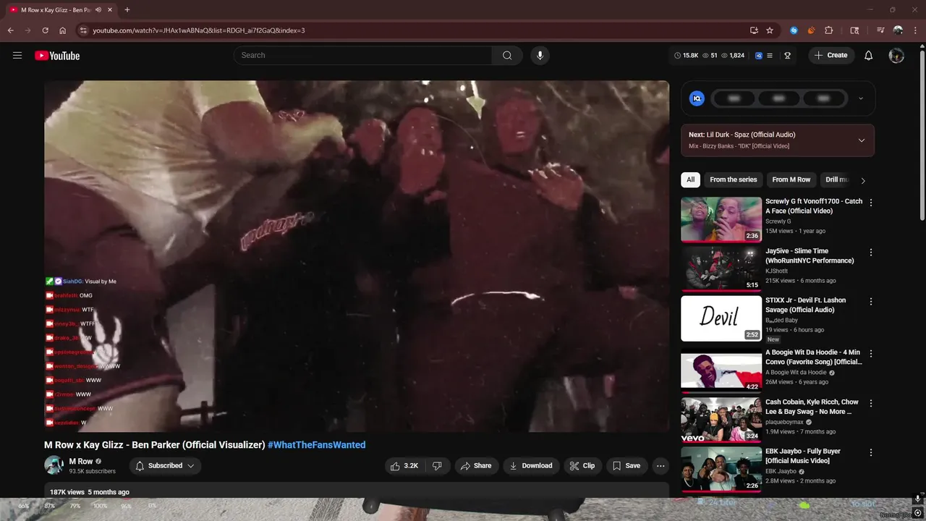Open options for Screwly G video
Screen dimensions: 926x521
(871, 203)
